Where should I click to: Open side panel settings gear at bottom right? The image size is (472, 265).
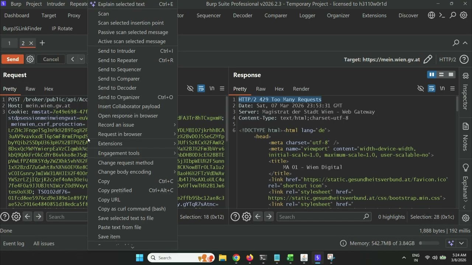pos(465,218)
